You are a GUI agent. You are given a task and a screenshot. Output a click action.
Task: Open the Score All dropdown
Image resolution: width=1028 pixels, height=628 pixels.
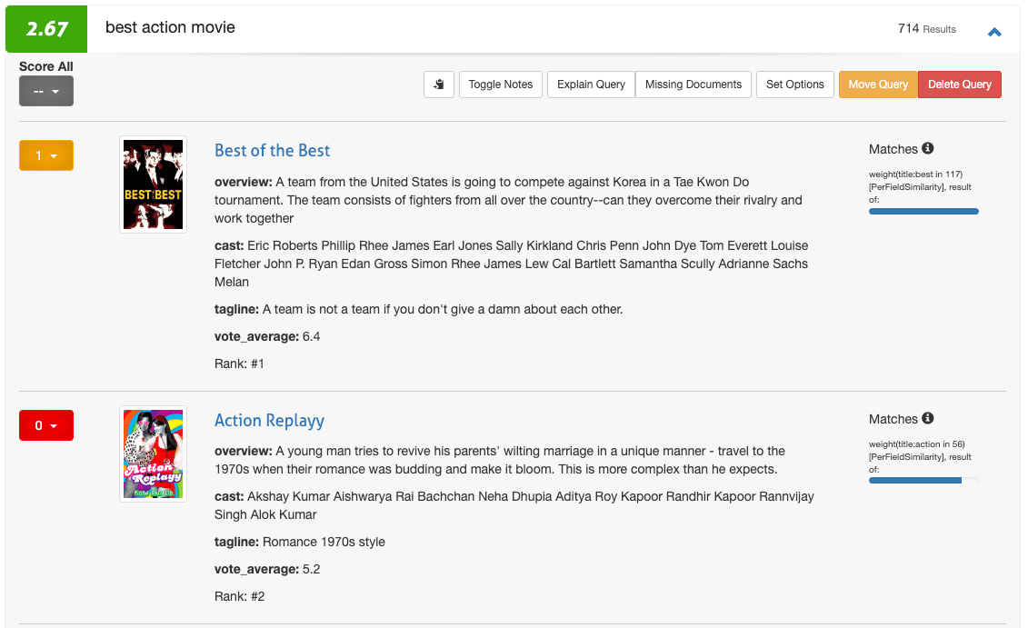[46, 91]
